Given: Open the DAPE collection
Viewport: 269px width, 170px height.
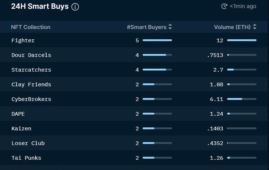Looking at the screenshot, I should click(x=18, y=114).
